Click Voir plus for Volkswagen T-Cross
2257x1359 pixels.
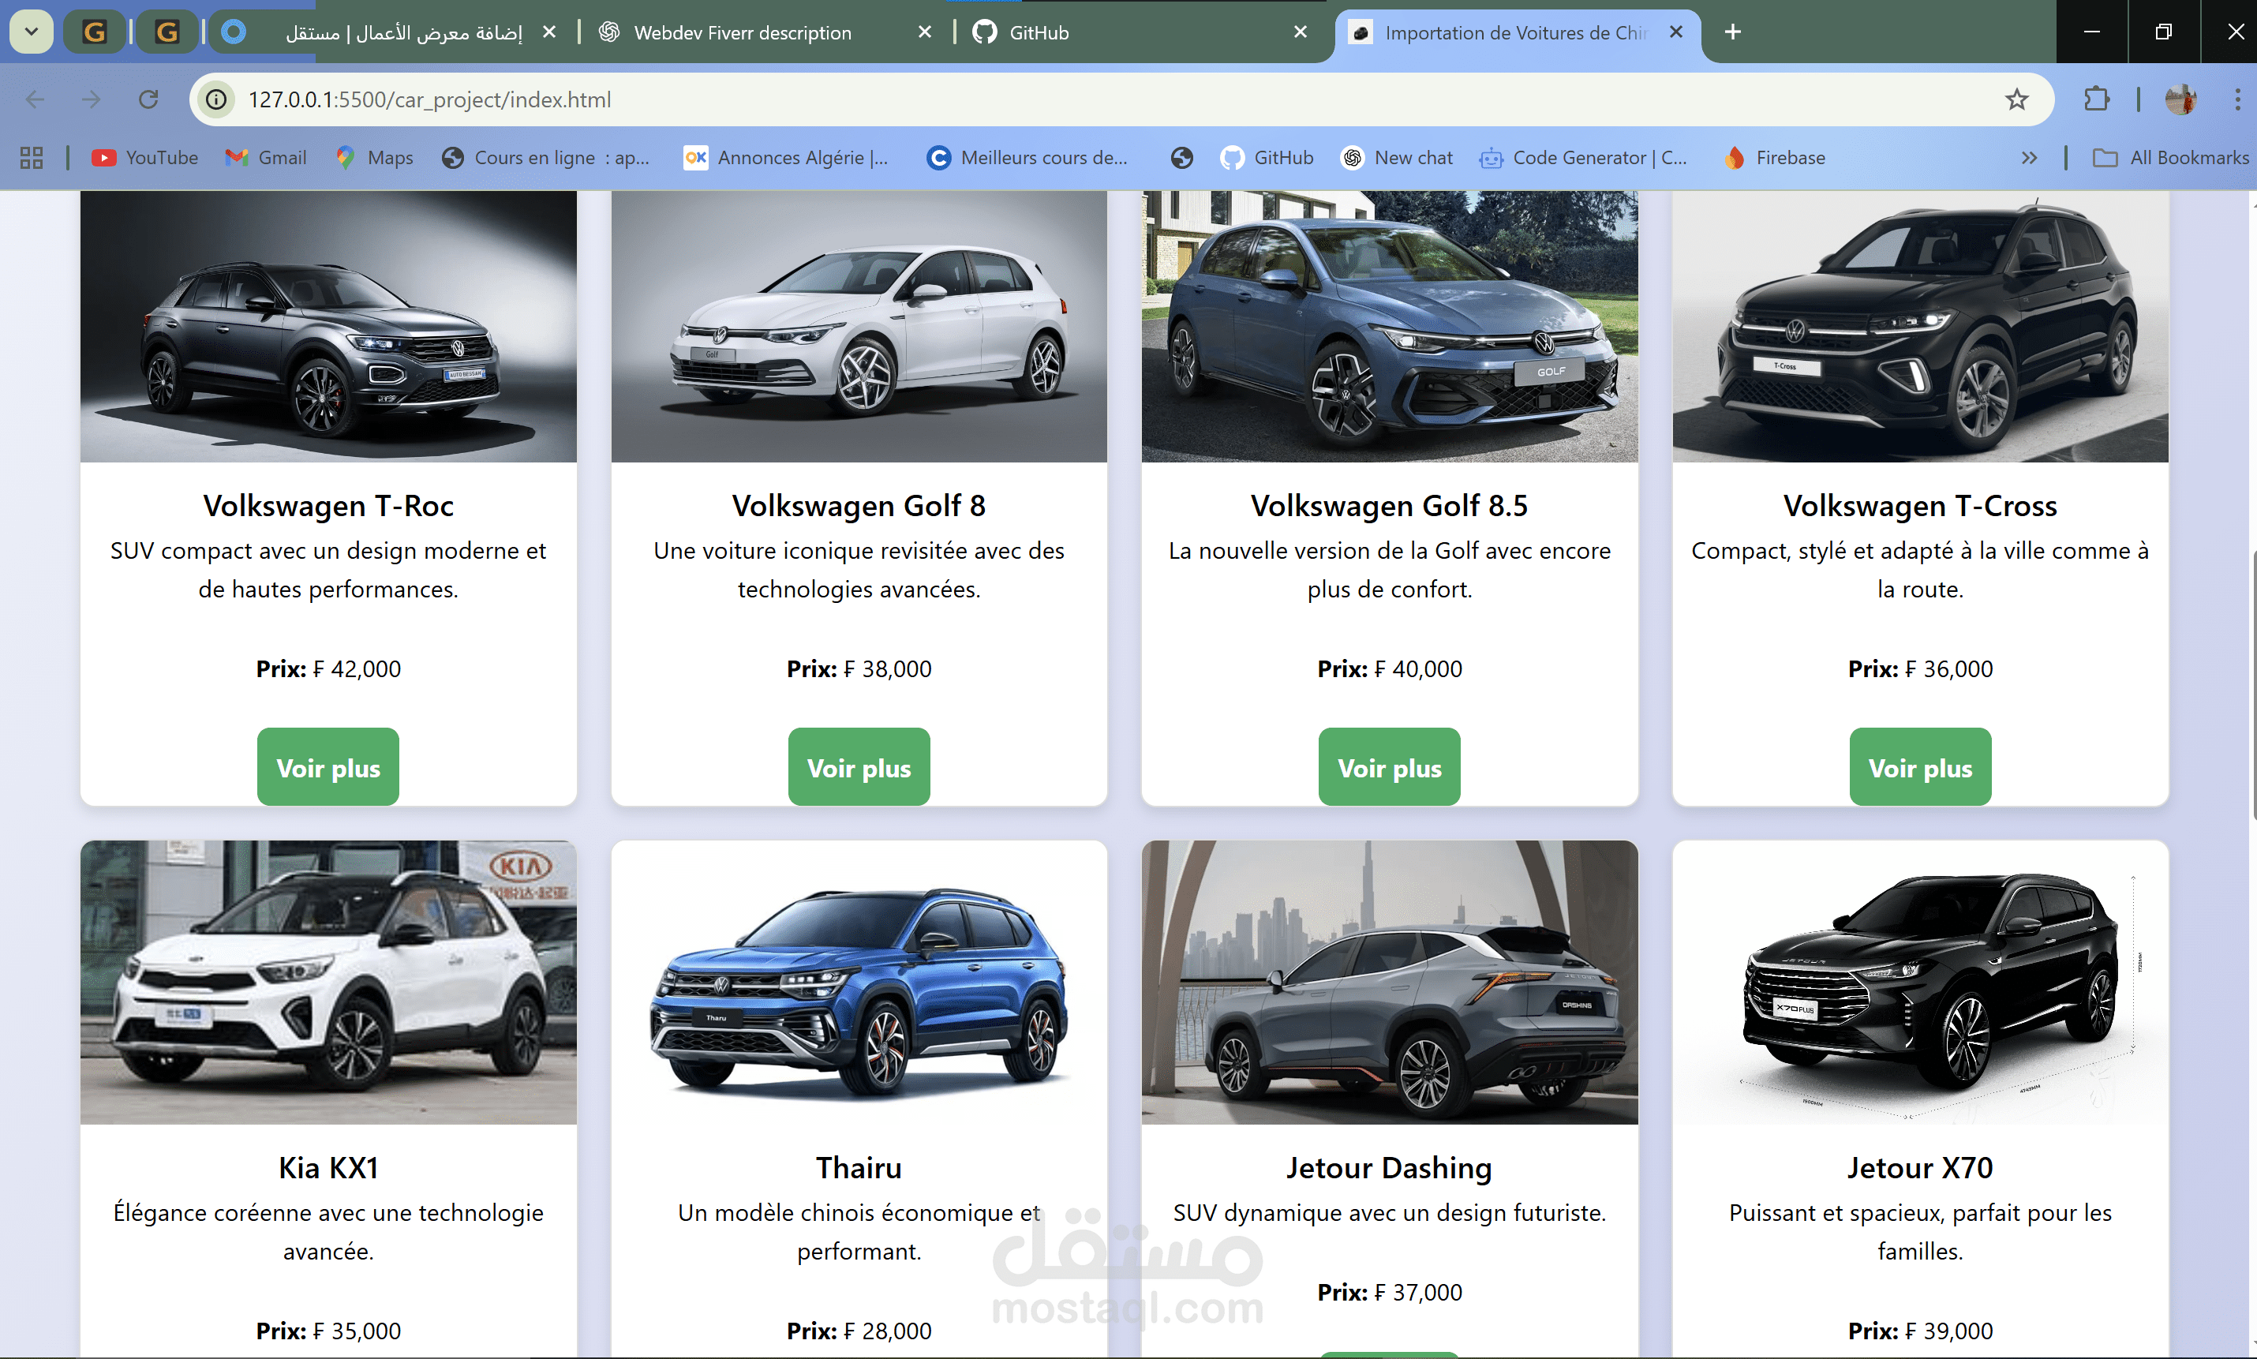[x=1920, y=767]
